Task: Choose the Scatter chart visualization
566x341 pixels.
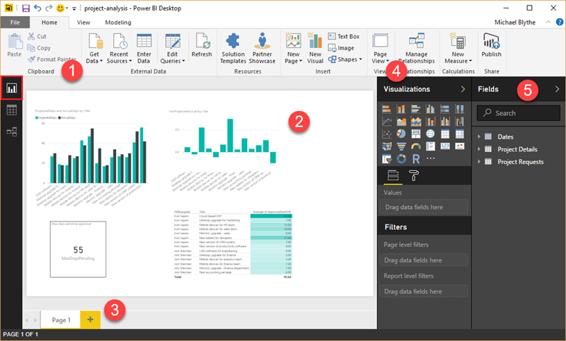Action: (x=387, y=134)
